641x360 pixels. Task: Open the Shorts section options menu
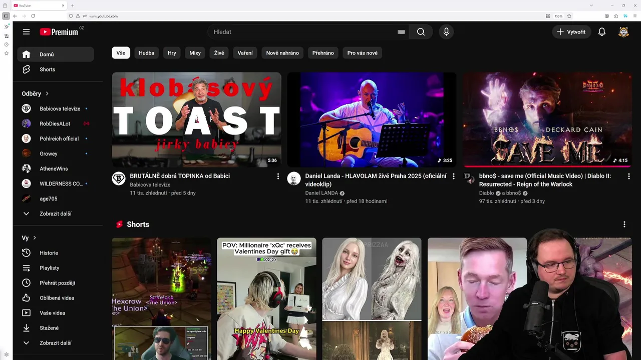[x=624, y=224]
